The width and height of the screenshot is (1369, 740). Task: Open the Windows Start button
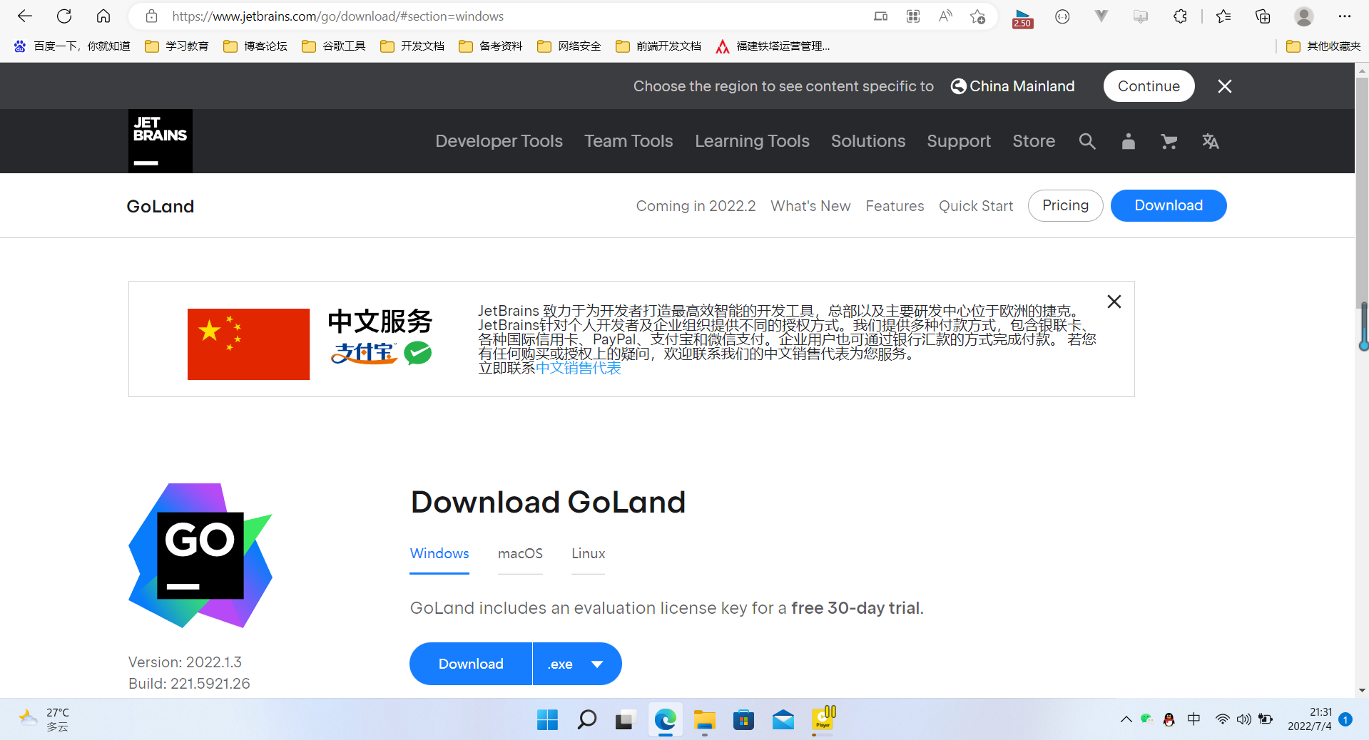click(x=547, y=720)
